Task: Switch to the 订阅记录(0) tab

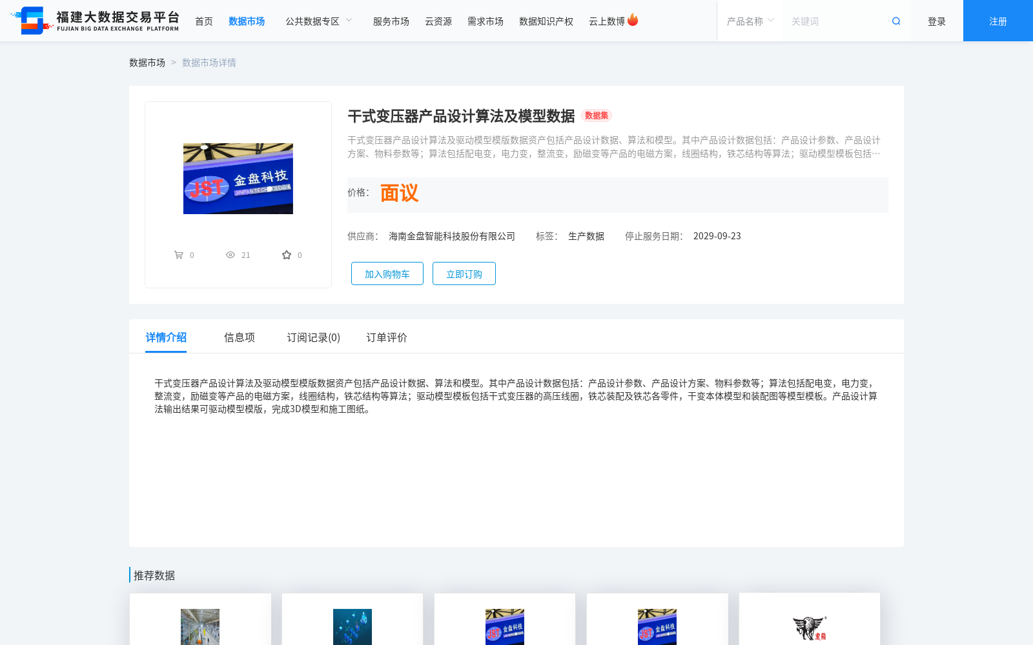Action: point(314,337)
